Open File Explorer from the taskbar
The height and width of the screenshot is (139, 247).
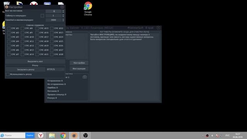52,136
